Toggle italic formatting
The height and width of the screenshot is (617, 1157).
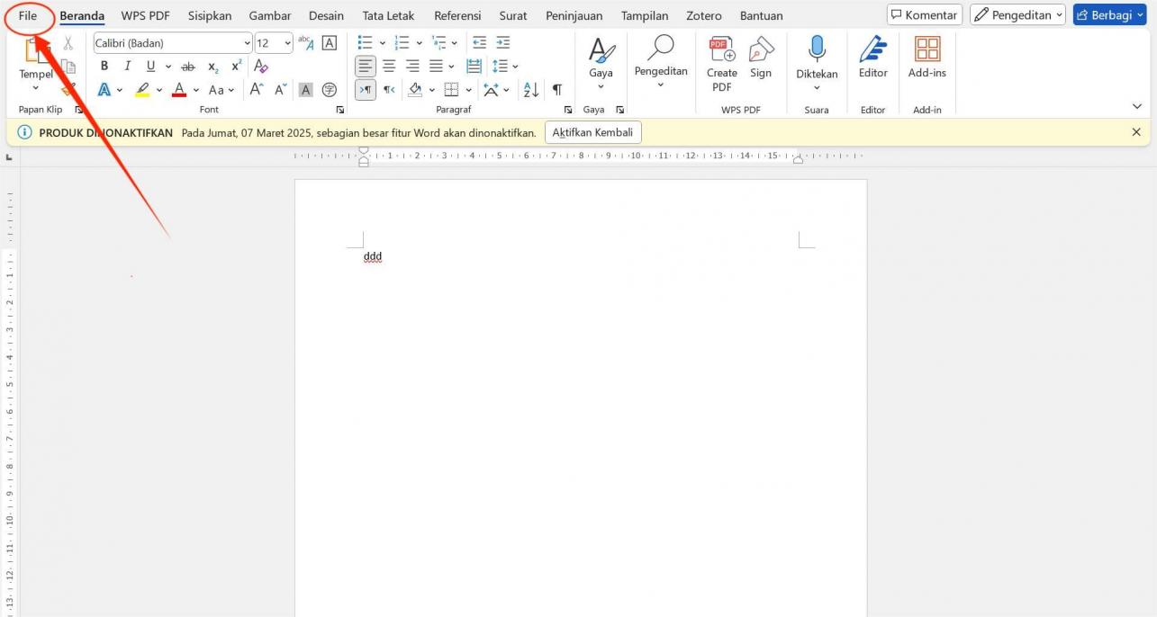(127, 66)
